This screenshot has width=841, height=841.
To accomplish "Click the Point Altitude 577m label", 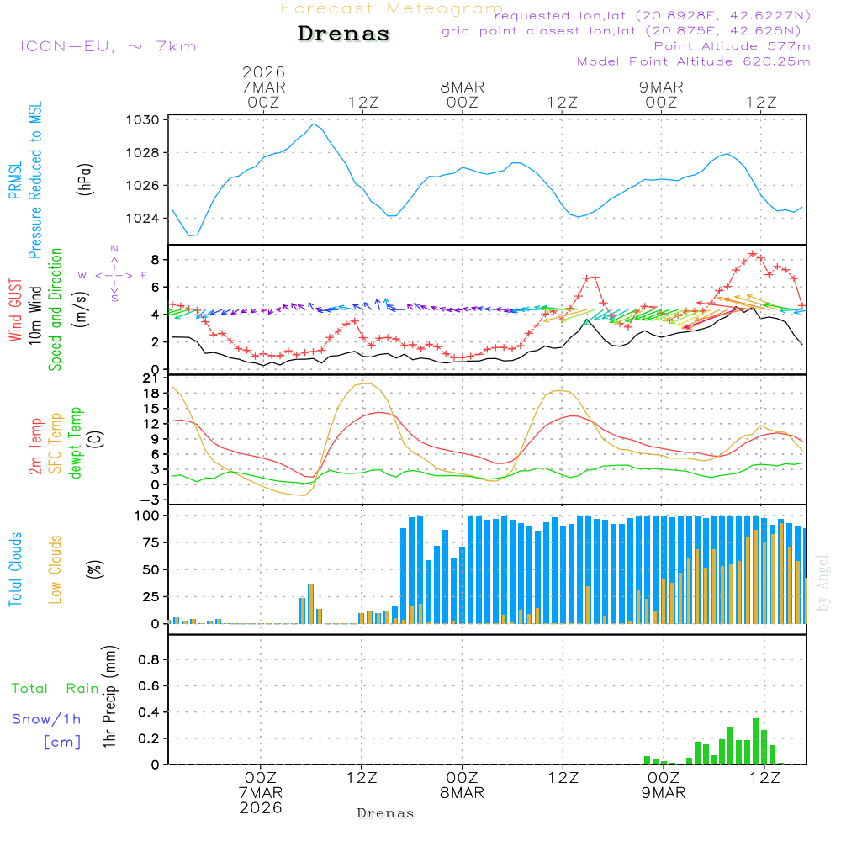I will (732, 46).
